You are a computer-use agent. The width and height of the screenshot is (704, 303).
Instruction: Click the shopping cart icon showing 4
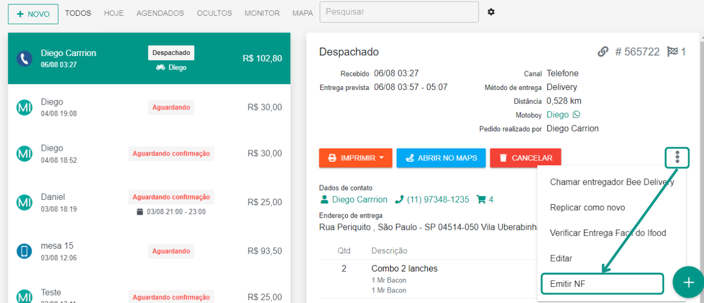(481, 199)
